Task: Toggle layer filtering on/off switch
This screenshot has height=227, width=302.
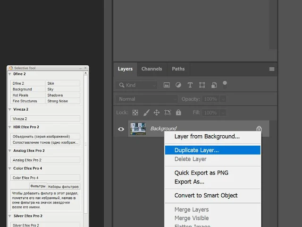Action: (x=225, y=85)
